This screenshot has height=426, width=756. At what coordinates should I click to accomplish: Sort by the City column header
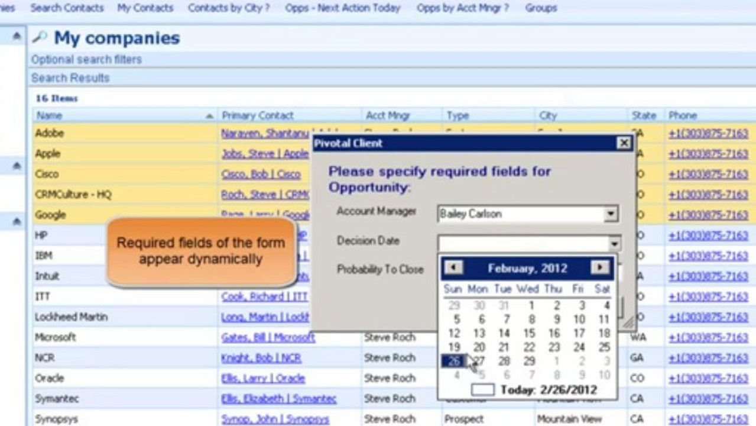pyautogui.click(x=582, y=115)
